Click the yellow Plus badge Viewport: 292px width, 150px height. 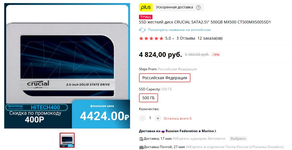click(146, 8)
